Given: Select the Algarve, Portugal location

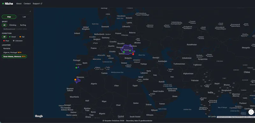Looking at the screenshot, I should tap(12, 53).
